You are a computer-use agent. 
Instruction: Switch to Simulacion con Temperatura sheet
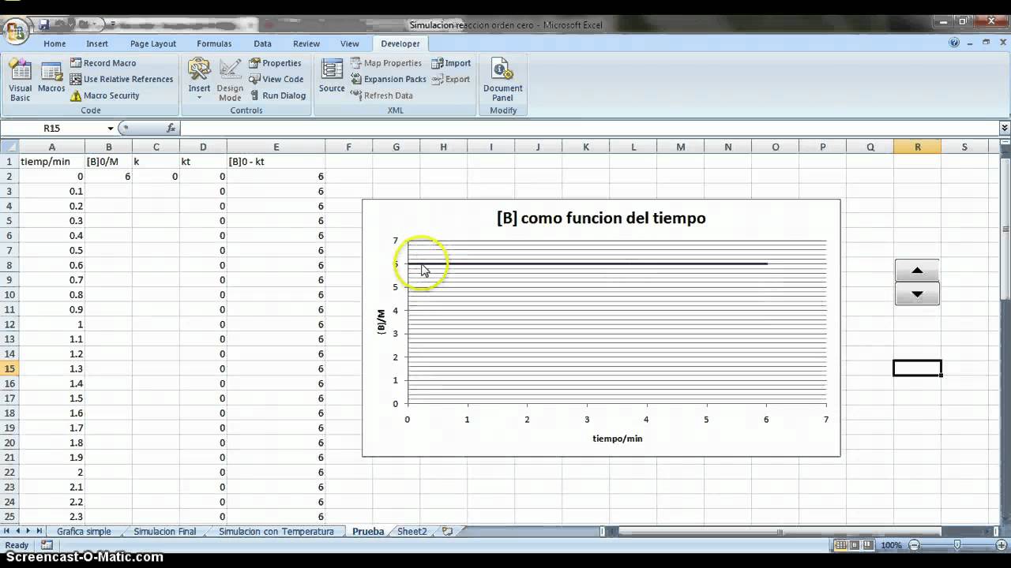pyautogui.click(x=276, y=532)
